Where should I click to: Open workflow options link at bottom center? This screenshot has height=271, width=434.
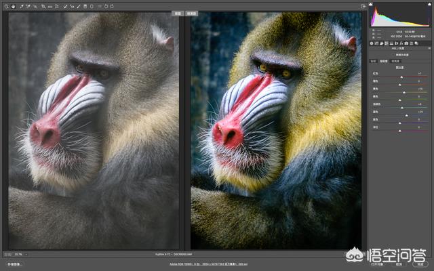point(208,264)
